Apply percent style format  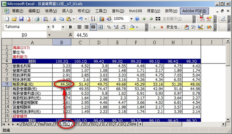pos(109,27)
